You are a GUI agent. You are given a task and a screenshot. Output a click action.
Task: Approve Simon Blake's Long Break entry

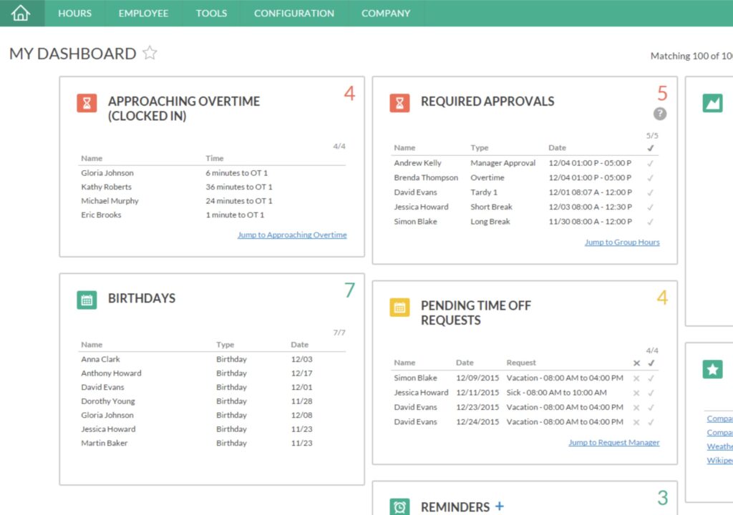[650, 222]
